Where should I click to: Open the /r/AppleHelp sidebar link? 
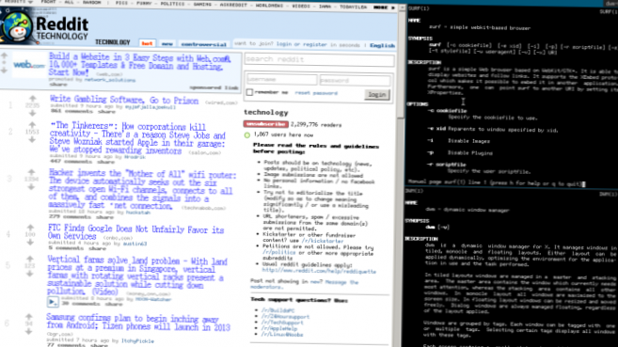coord(279,328)
